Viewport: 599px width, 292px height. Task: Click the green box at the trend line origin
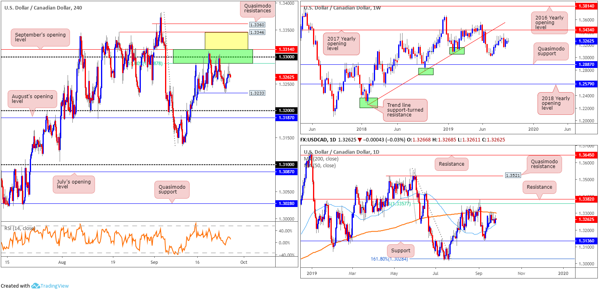pyautogui.click(x=368, y=102)
